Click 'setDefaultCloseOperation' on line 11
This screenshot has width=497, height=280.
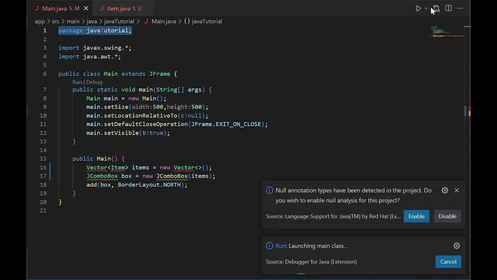(146, 124)
